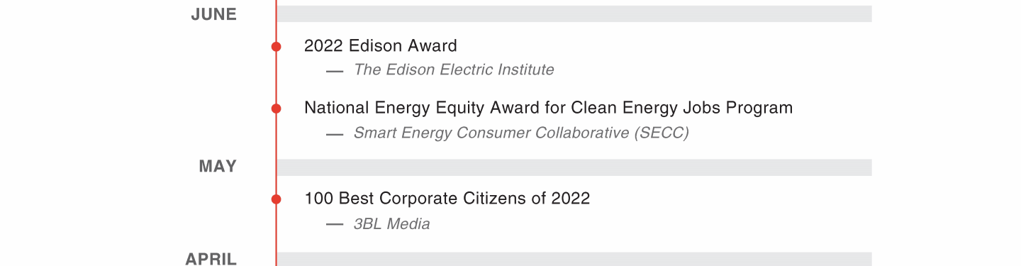Click the gray divider bar next to JUNE
The image size is (1021, 266).
click(x=574, y=14)
